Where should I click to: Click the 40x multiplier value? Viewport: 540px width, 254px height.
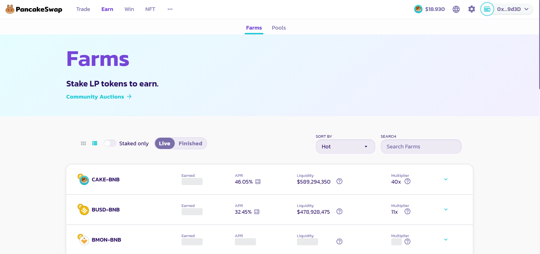tap(396, 182)
